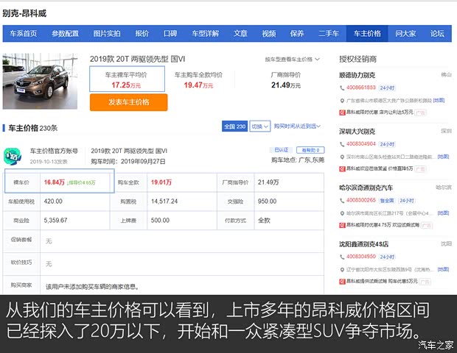Open the 二手车 tab

pyautogui.click(x=329, y=34)
